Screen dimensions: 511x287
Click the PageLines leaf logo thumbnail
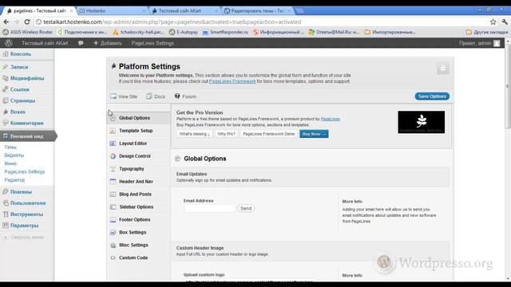(x=421, y=122)
